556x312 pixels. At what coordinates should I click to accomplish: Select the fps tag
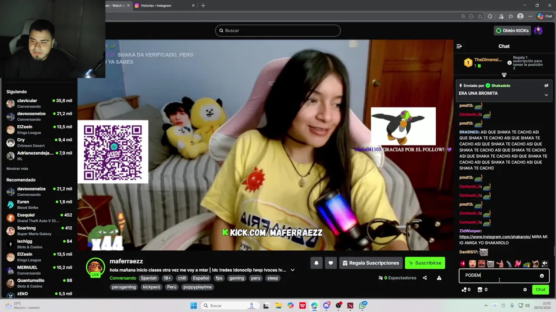coord(219,278)
